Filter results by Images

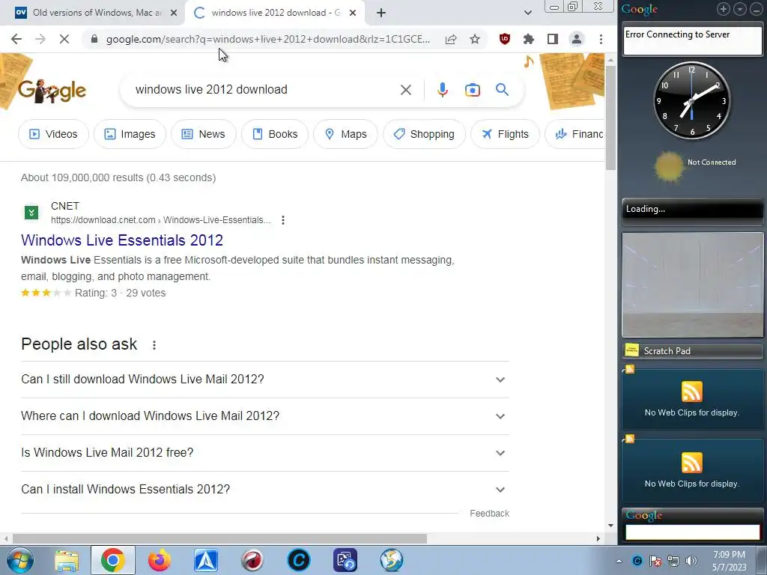[x=130, y=134]
